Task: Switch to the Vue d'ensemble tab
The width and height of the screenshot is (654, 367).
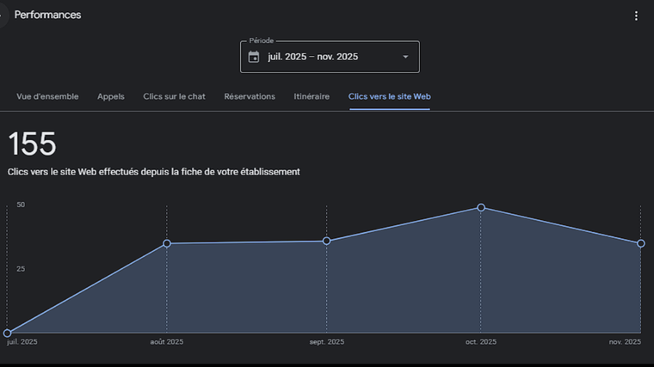Action: (x=47, y=96)
